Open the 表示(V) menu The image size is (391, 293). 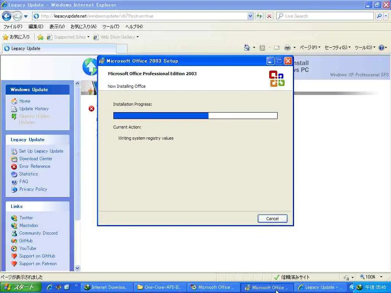click(x=57, y=26)
